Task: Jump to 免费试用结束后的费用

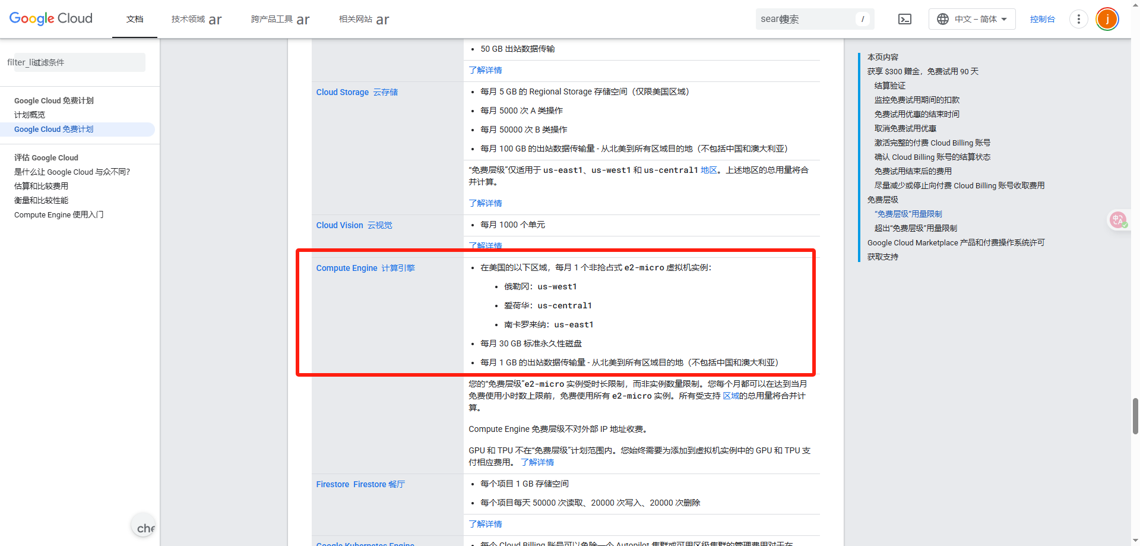Action: click(913, 171)
